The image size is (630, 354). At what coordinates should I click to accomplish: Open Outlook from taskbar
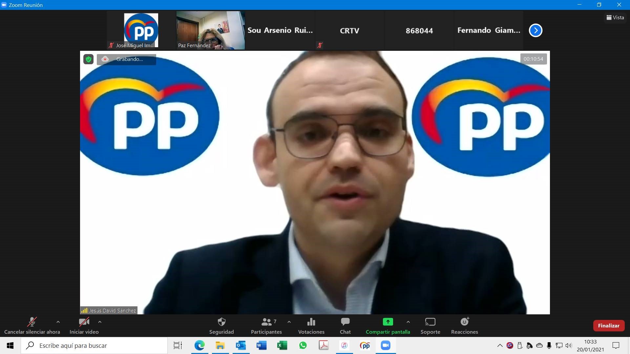(241, 345)
